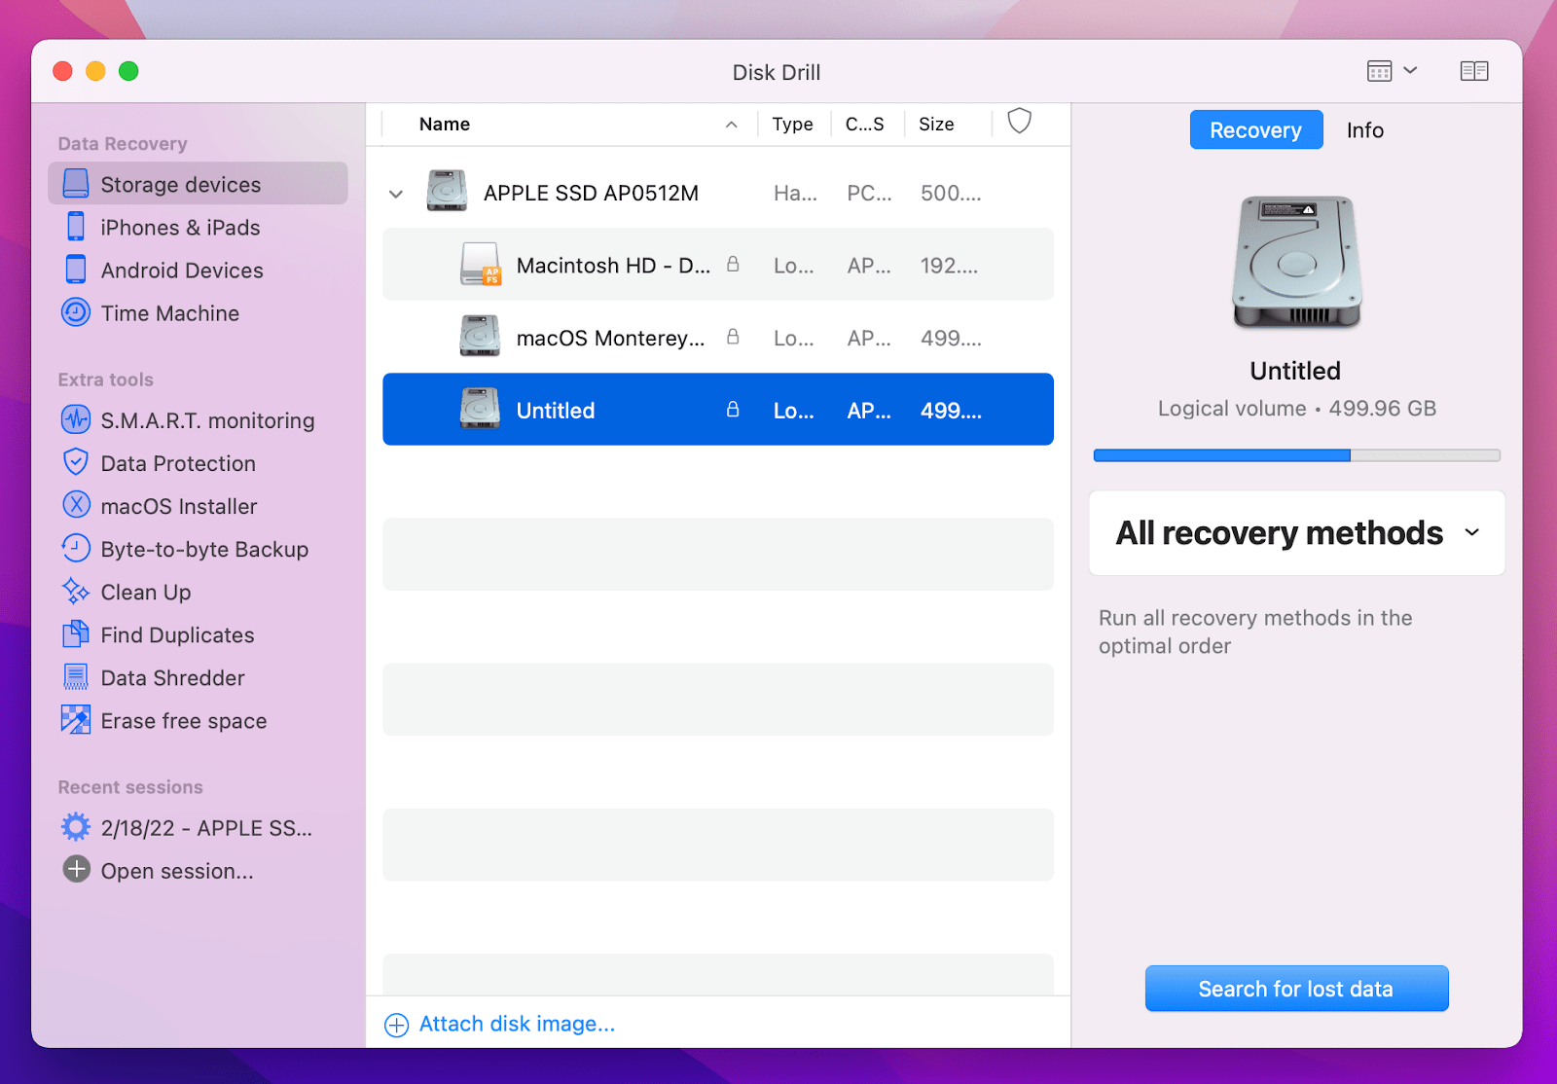The image size is (1557, 1084).
Task: Open Byte-to-byte Backup tool icon
Action: click(x=76, y=548)
